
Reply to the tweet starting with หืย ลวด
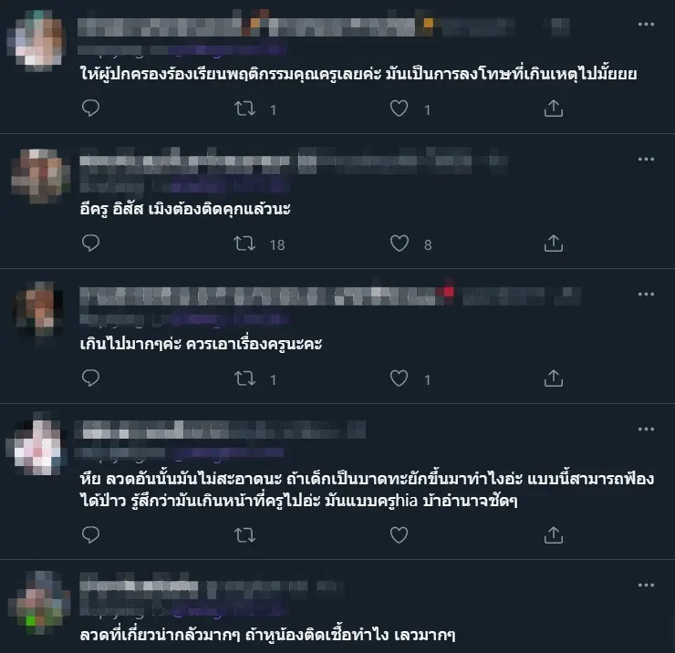click(x=90, y=534)
